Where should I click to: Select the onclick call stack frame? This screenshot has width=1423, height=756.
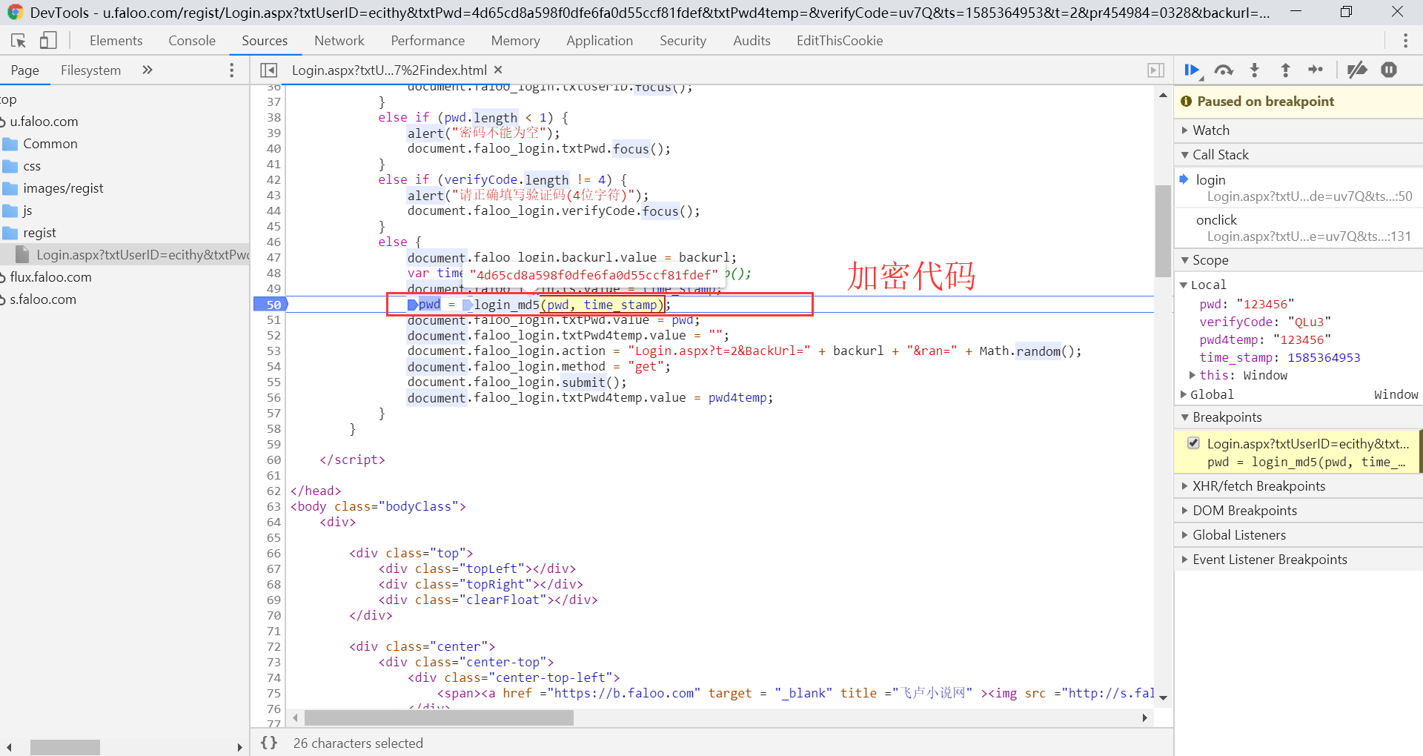tap(1298, 228)
